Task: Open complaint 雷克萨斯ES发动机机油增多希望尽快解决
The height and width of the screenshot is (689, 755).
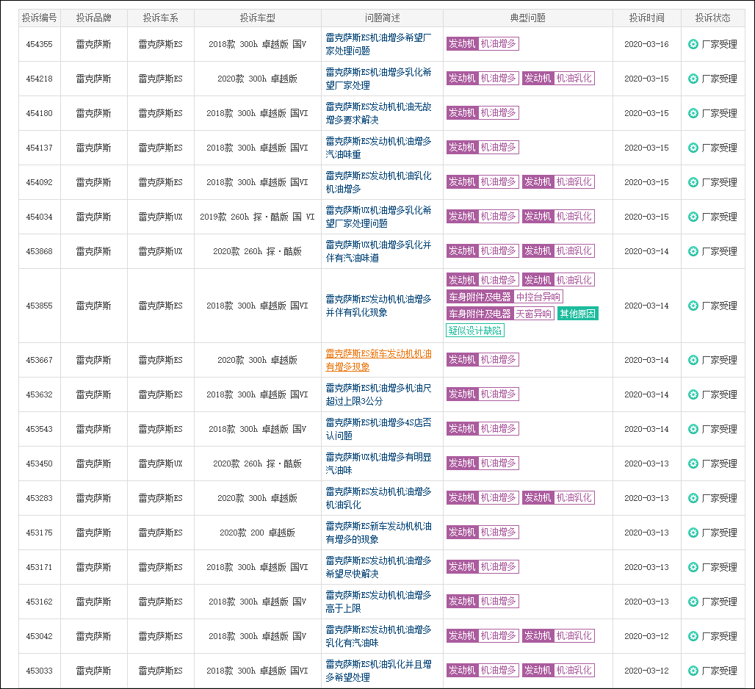Action: (378, 567)
